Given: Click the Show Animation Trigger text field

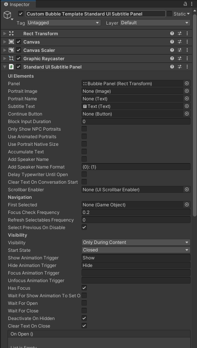Looking at the screenshot, I should point(136,257).
